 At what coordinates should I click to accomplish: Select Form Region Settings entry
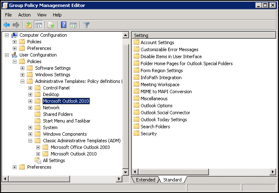click(162, 71)
